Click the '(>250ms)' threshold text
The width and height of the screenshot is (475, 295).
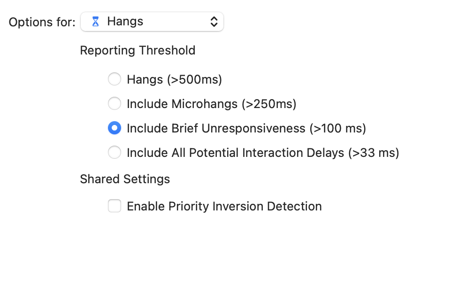269,104
